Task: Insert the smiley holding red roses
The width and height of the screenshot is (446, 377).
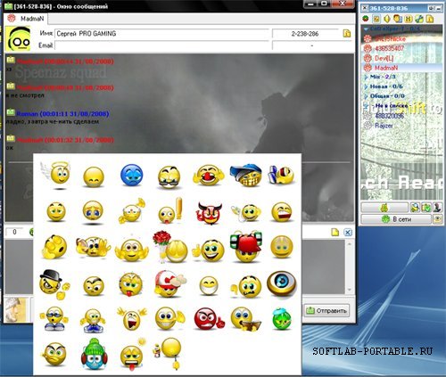Action: pos(170,247)
